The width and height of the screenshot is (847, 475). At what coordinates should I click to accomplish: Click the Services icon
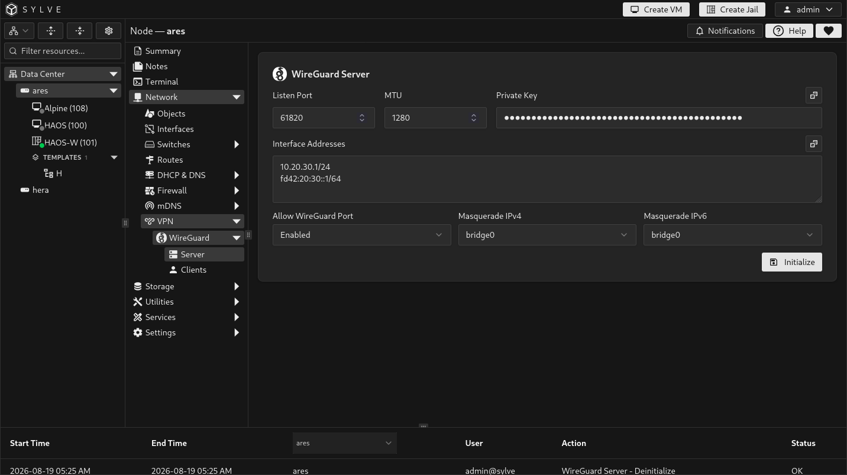point(138,317)
